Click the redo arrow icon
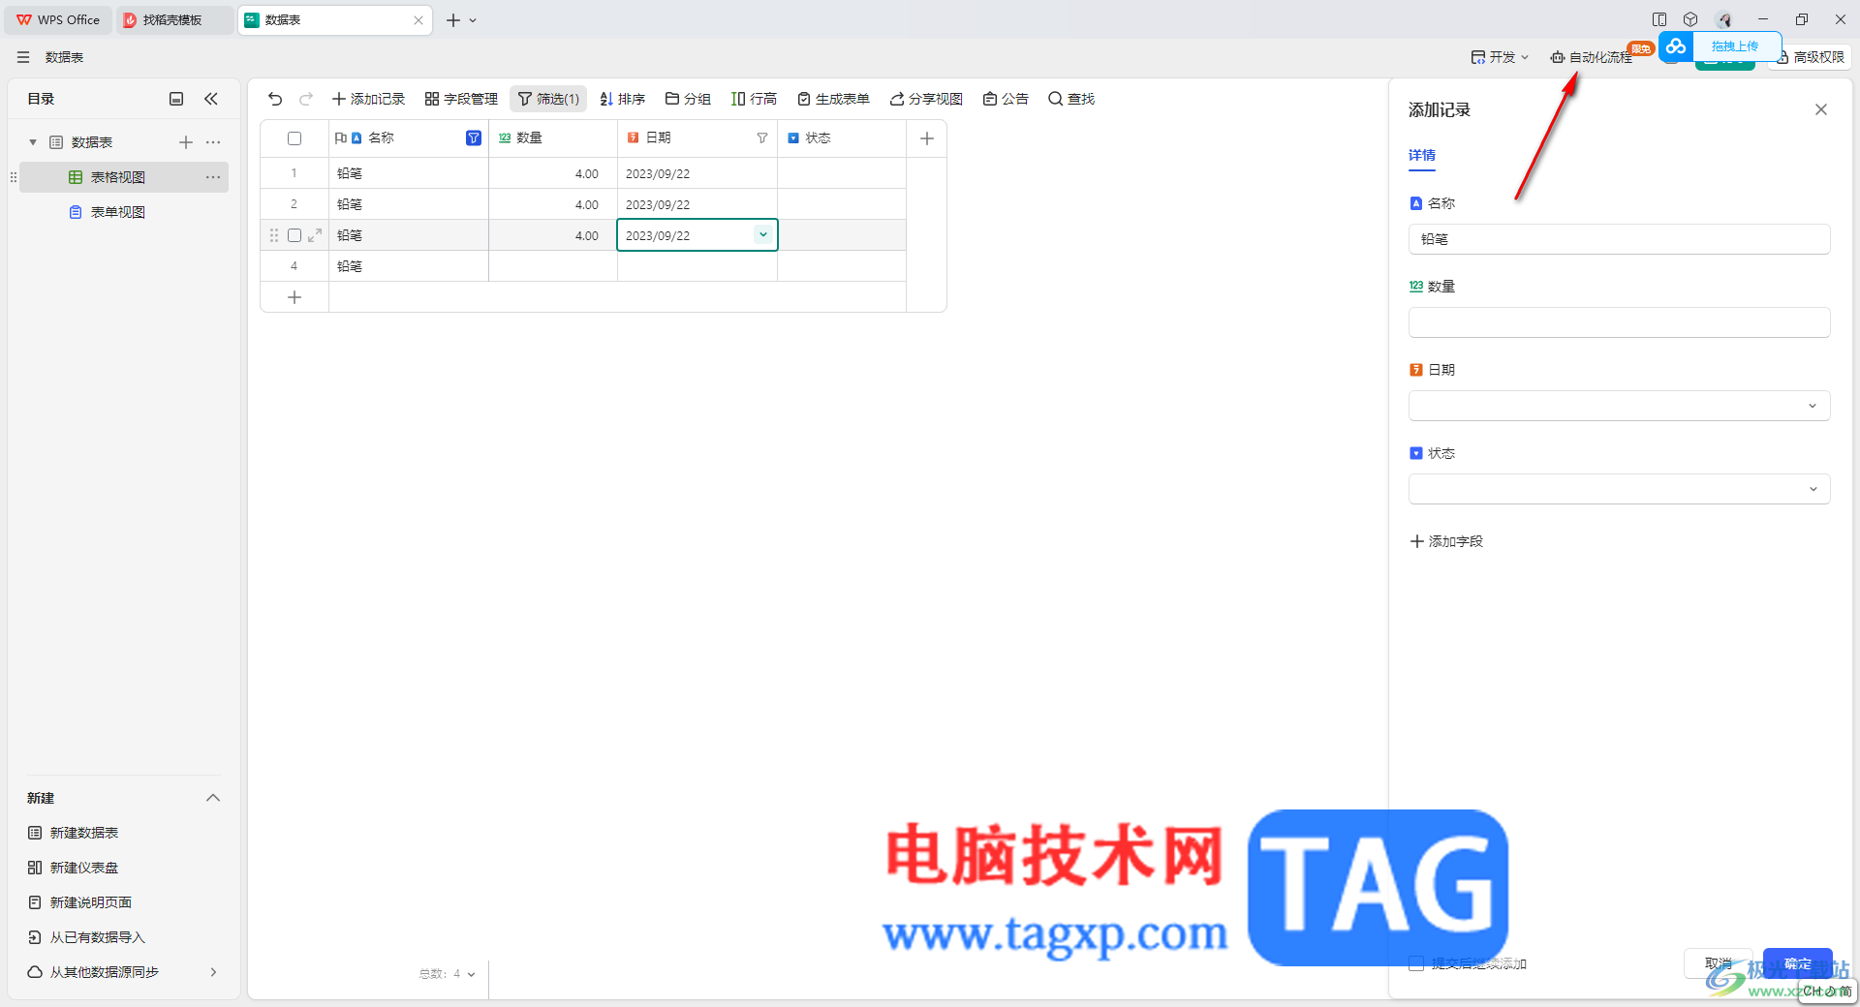The height and width of the screenshot is (1007, 1860). click(x=306, y=99)
